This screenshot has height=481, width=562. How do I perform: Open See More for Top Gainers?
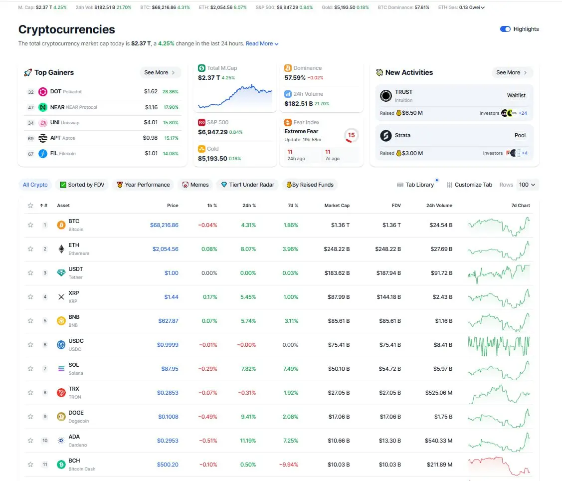coord(160,72)
